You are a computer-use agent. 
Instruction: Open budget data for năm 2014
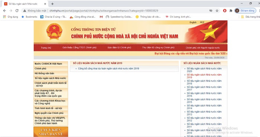204,107
